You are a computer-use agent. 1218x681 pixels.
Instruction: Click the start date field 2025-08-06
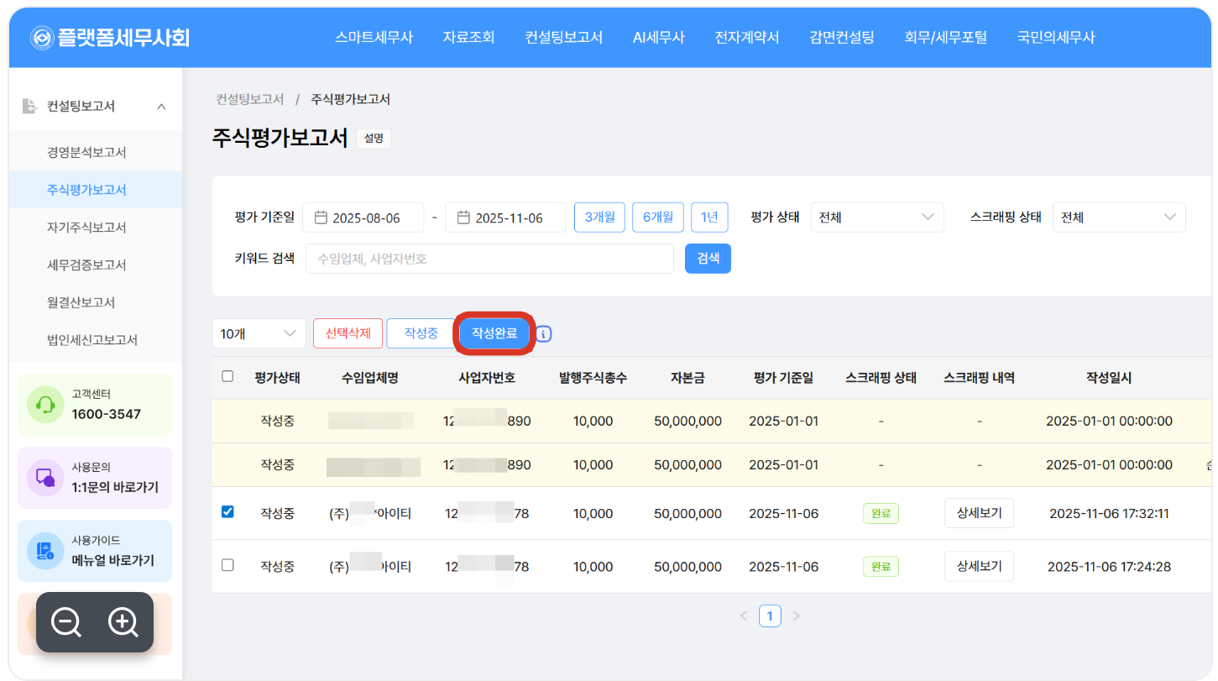coord(363,217)
